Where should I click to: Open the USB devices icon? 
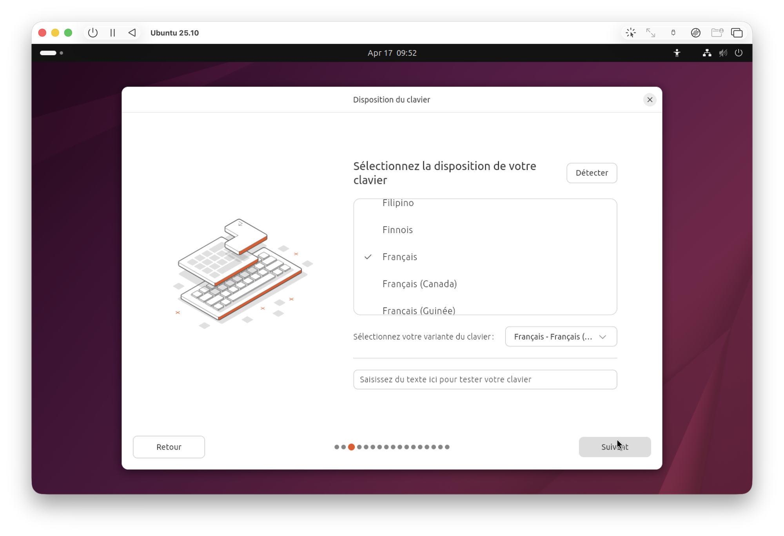click(673, 33)
